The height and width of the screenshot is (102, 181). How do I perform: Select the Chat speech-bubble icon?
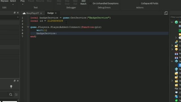(176, 93)
